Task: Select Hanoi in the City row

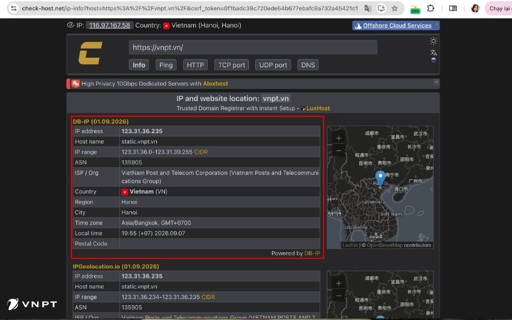Action: tap(129, 212)
